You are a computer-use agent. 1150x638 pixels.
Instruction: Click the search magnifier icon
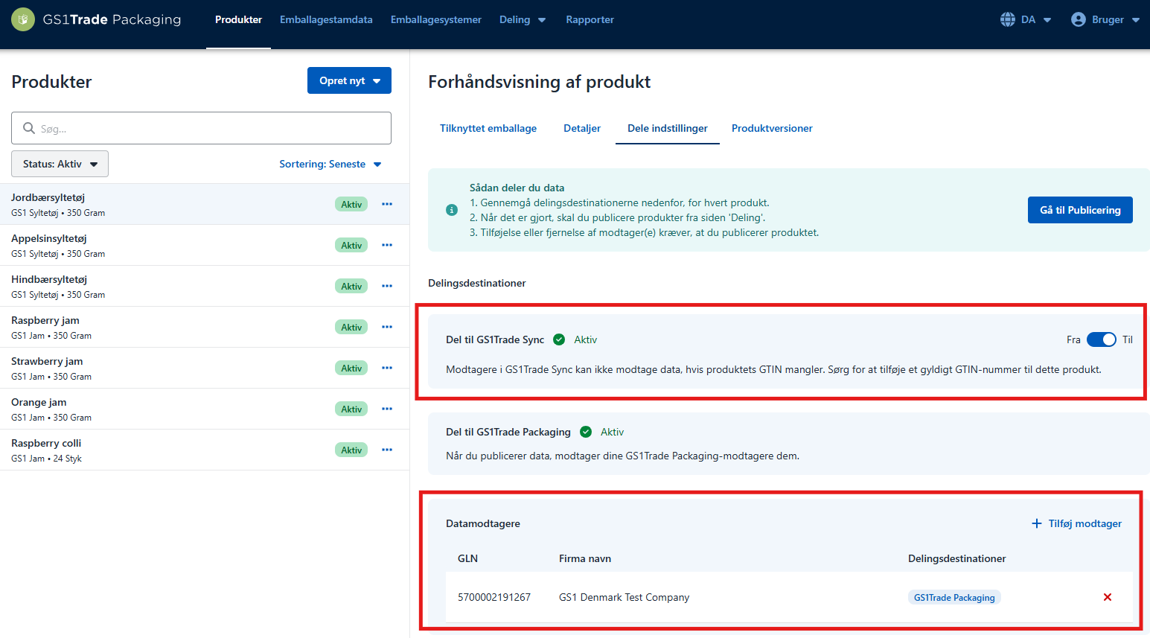pos(29,128)
